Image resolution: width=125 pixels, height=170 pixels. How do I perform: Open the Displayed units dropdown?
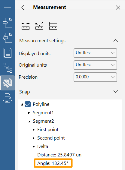click(95, 53)
